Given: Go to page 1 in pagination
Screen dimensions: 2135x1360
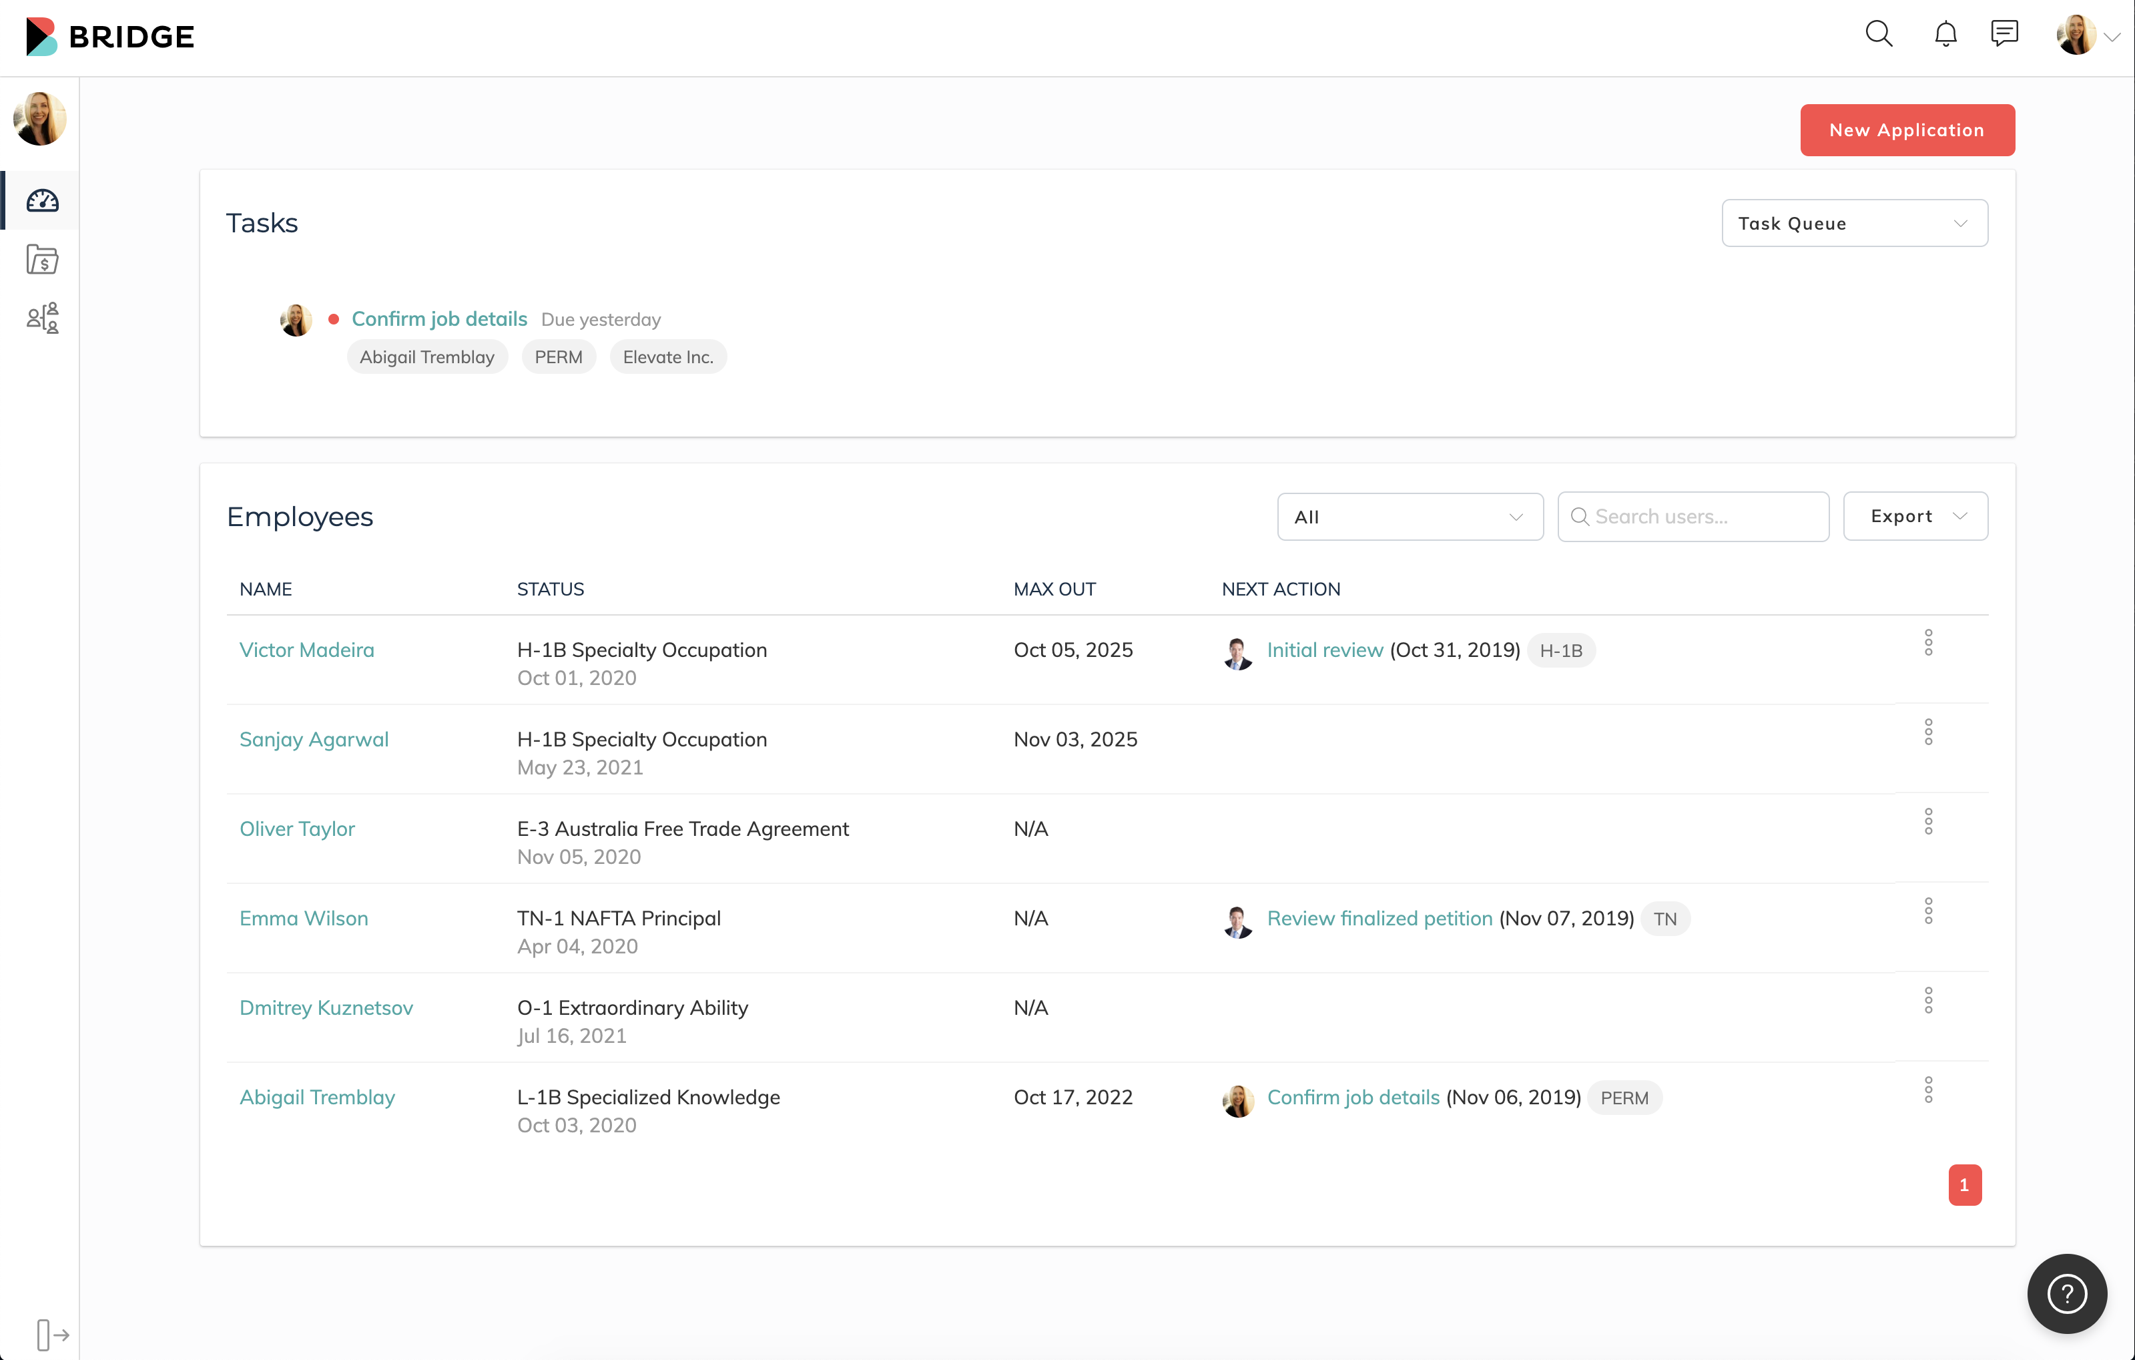Looking at the screenshot, I should [1964, 1184].
